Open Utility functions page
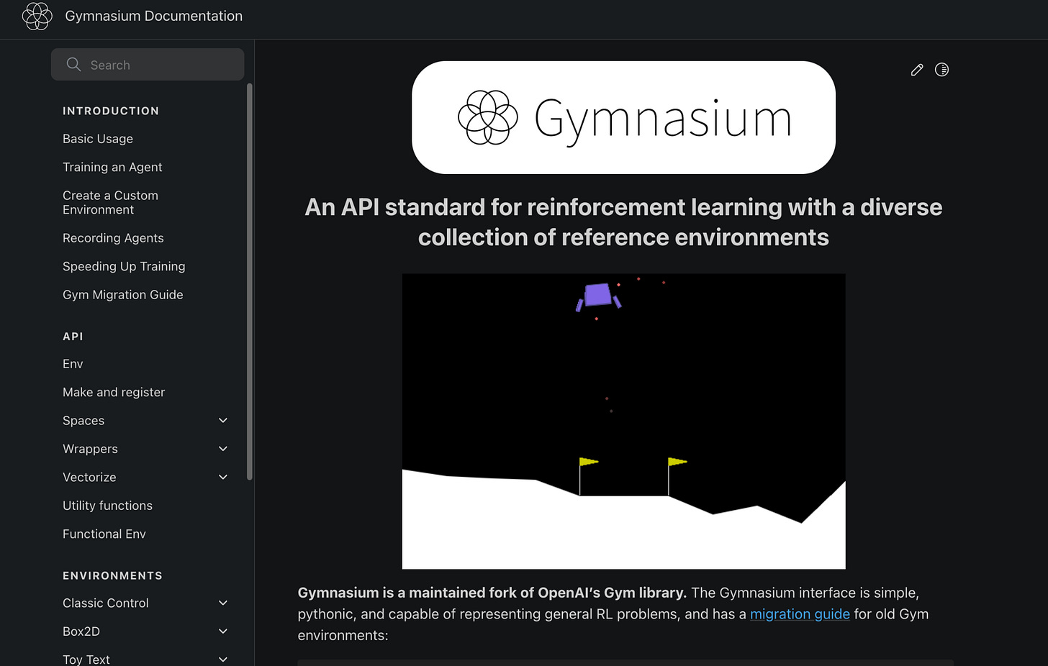Screen dimensions: 1048x666 107,506
